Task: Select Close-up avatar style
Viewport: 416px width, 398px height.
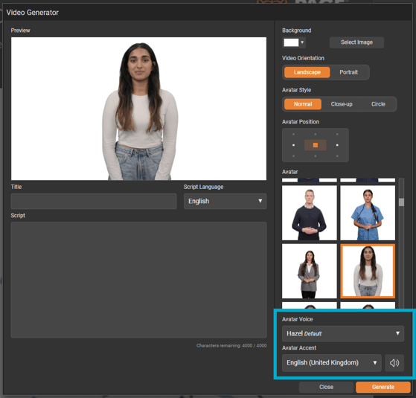Action: (342, 104)
